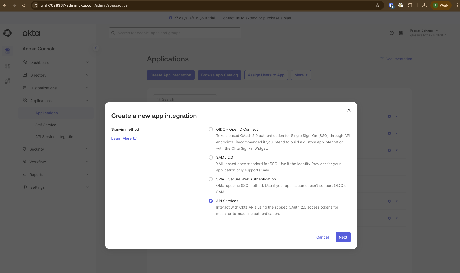Click Browse App Catalog button

coord(220,75)
